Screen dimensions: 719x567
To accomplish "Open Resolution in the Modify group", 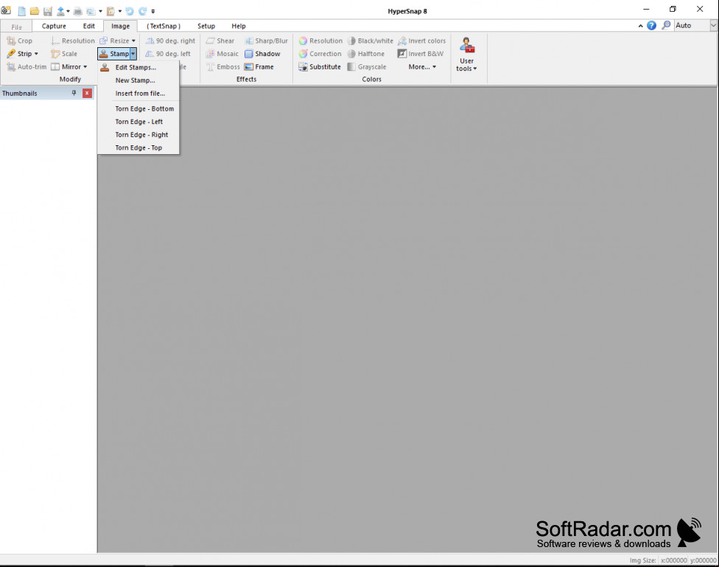I will 72,41.
